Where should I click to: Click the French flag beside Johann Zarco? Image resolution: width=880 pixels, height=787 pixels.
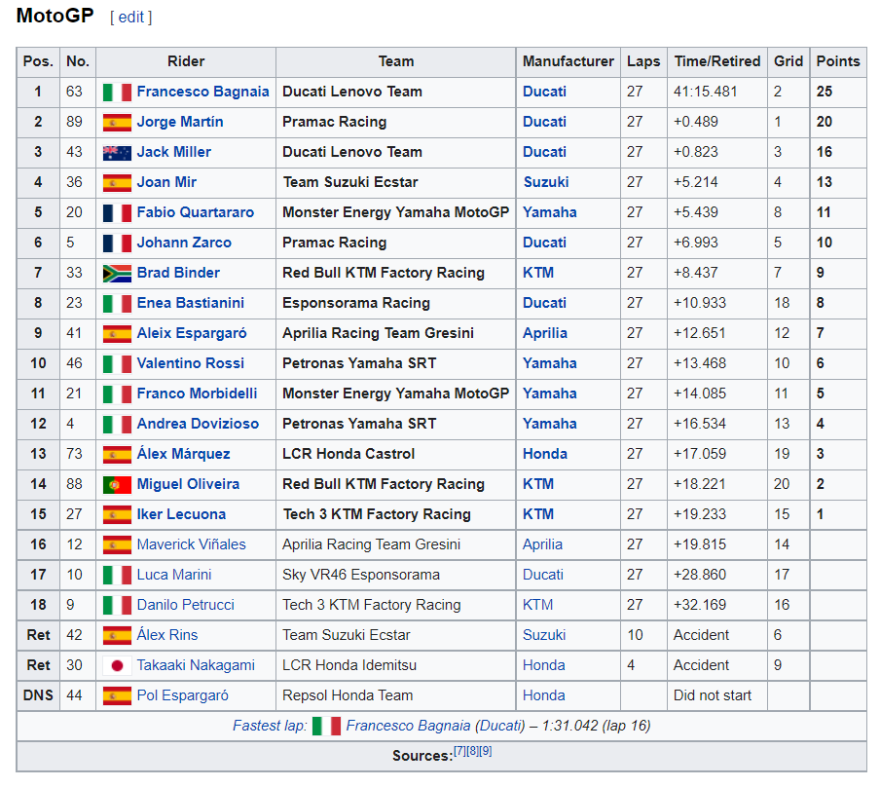(117, 244)
